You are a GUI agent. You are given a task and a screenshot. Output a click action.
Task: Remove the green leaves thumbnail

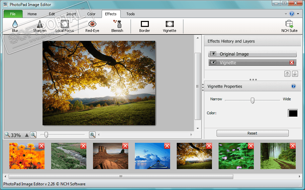tap(251, 146)
